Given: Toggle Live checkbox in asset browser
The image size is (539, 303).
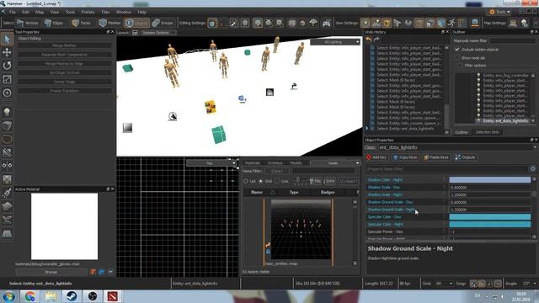Looking at the screenshot, I should click(x=277, y=181).
